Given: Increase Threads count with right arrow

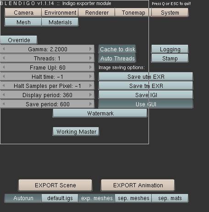Looking at the screenshot, I should click(90, 58).
